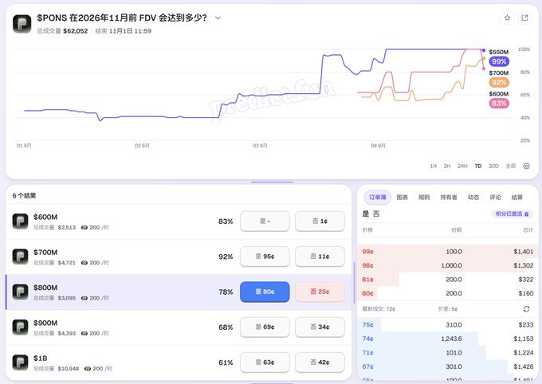Select the 98¢ ask order row

click(448, 265)
